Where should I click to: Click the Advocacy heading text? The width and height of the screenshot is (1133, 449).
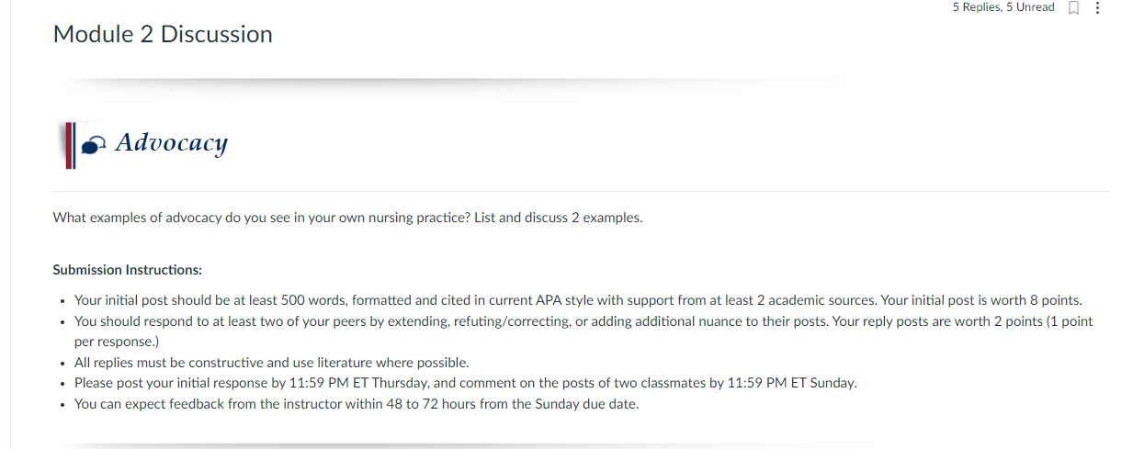172,142
